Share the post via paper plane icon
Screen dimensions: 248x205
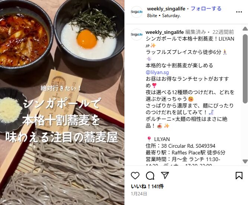click(x=165, y=175)
